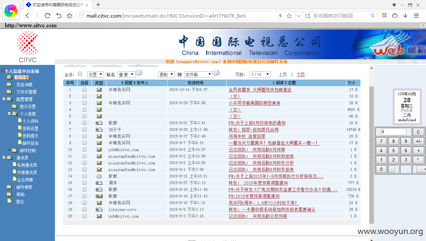Click calculator +/- button
This screenshot has height=241, width=426.
click(418, 141)
